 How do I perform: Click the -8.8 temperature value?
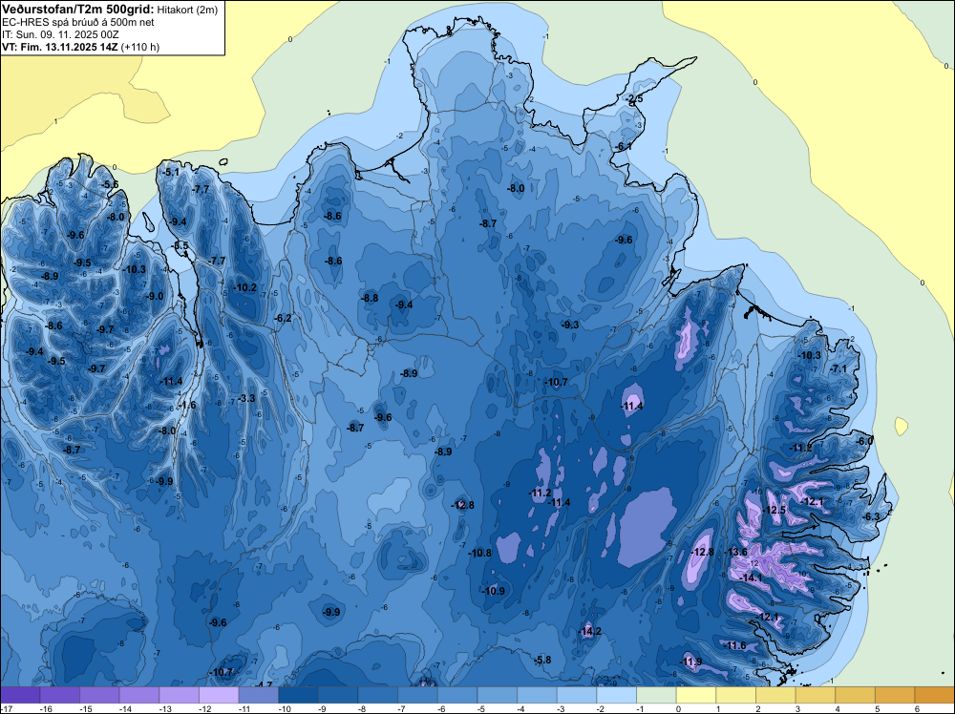[x=370, y=298]
